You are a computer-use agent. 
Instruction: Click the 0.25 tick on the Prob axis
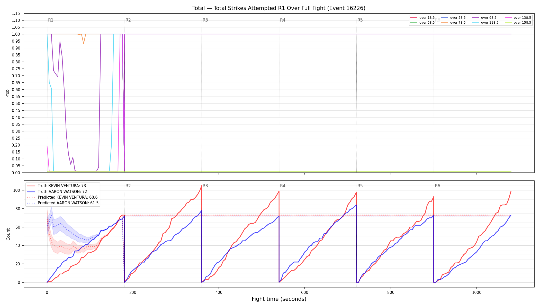pyautogui.click(x=16, y=138)
